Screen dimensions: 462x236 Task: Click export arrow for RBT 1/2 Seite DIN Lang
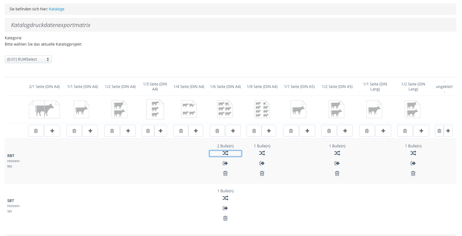click(x=413, y=163)
